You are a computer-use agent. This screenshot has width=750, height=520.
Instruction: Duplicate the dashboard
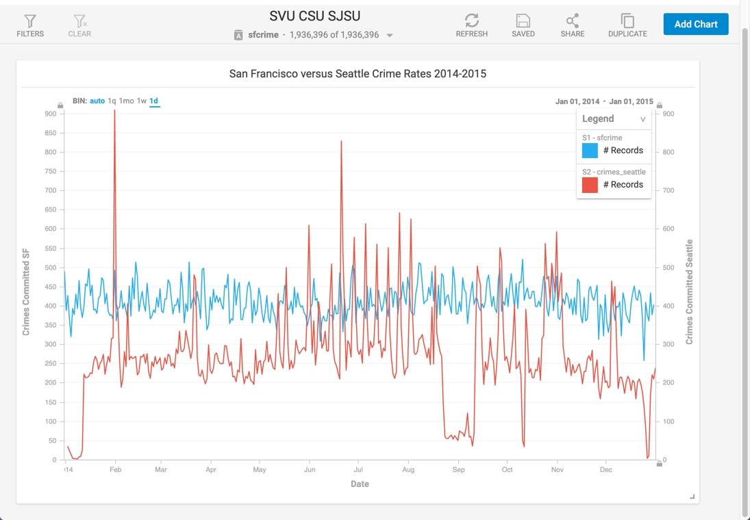pos(627,21)
